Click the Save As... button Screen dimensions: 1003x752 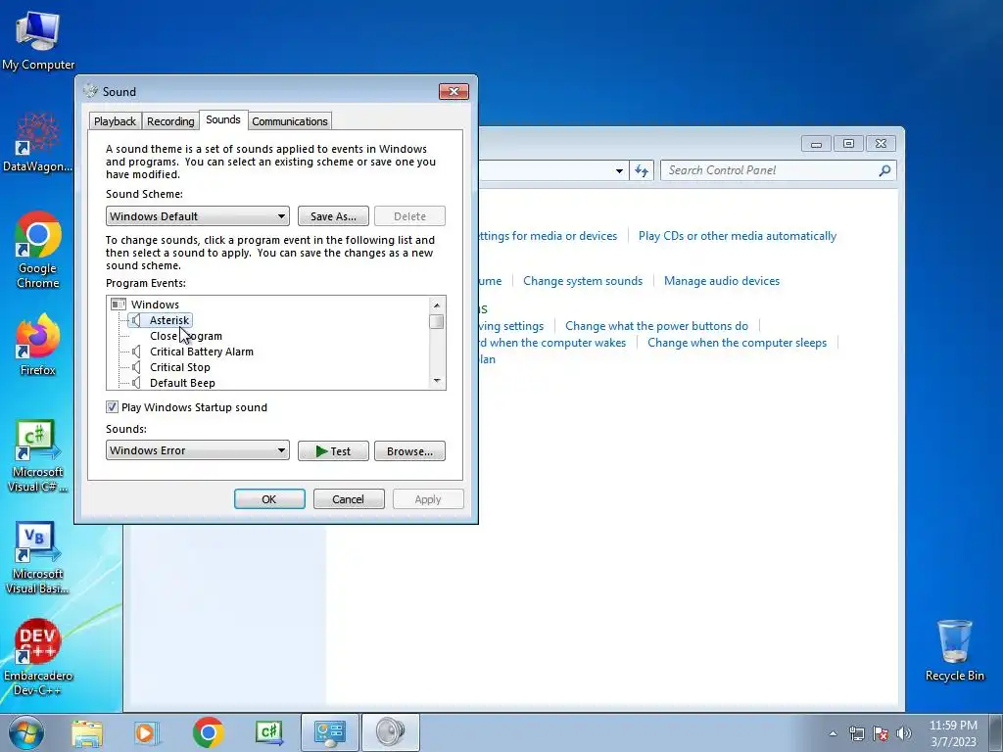[333, 216]
